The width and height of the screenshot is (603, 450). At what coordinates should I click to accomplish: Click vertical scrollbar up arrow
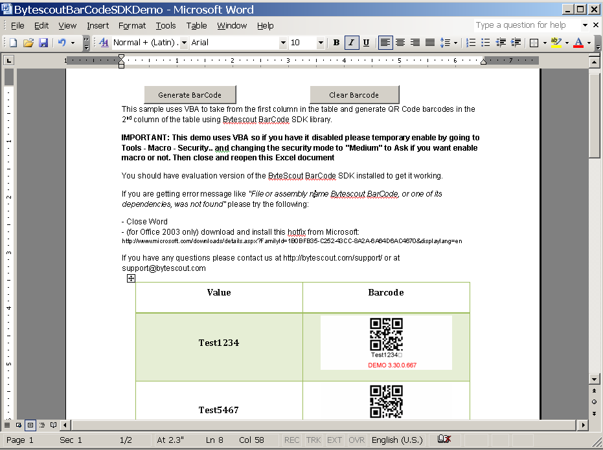coord(594,61)
